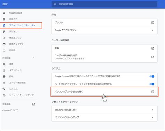Screen dimensions: 165x131
Task: Click the palette icon next to デザイン
Action: (x=4, y=31)
